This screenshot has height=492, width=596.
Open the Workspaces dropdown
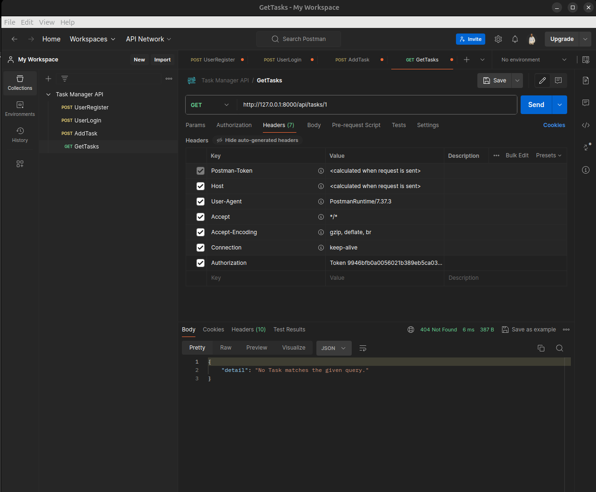point(93,39)
